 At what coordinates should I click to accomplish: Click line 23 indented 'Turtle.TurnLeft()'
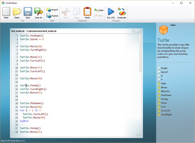pyautogui.click(x=35, y=114)
